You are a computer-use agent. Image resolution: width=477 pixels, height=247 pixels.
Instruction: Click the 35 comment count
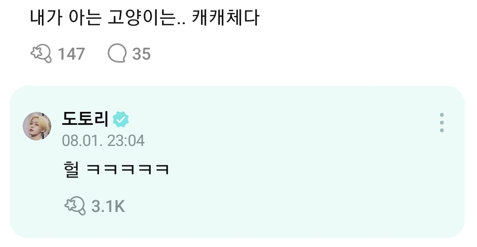(x=141, y=54)
